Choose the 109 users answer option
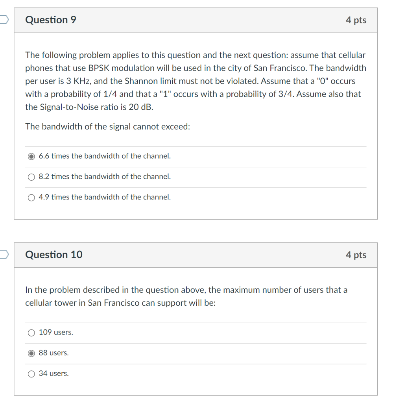 click(x=31, y=333)
